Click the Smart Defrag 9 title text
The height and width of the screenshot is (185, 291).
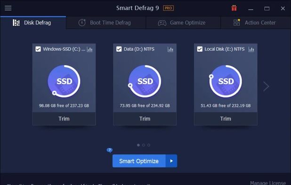point(137,8)
